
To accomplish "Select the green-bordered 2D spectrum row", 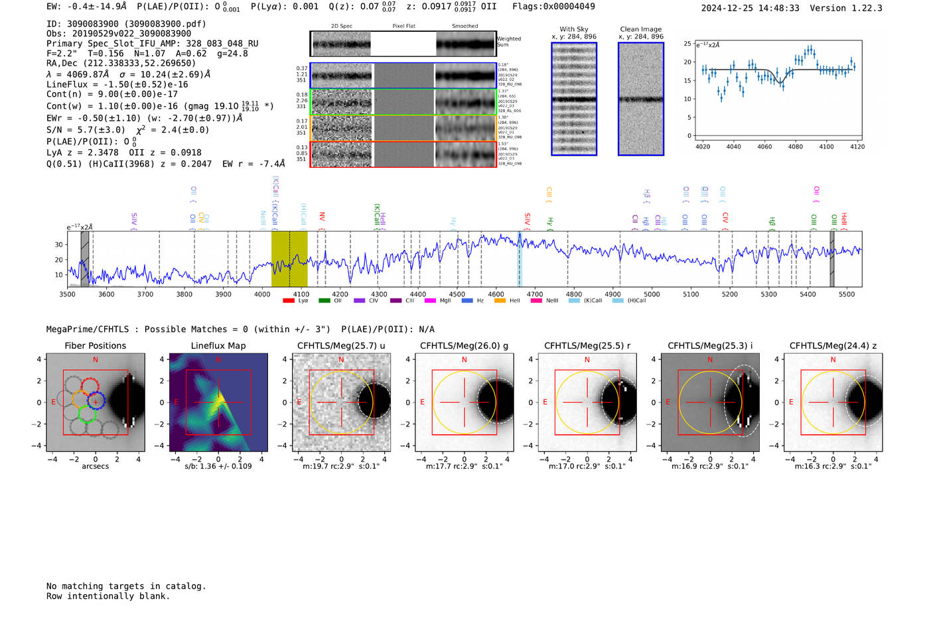I will click(x=403, y=101).
